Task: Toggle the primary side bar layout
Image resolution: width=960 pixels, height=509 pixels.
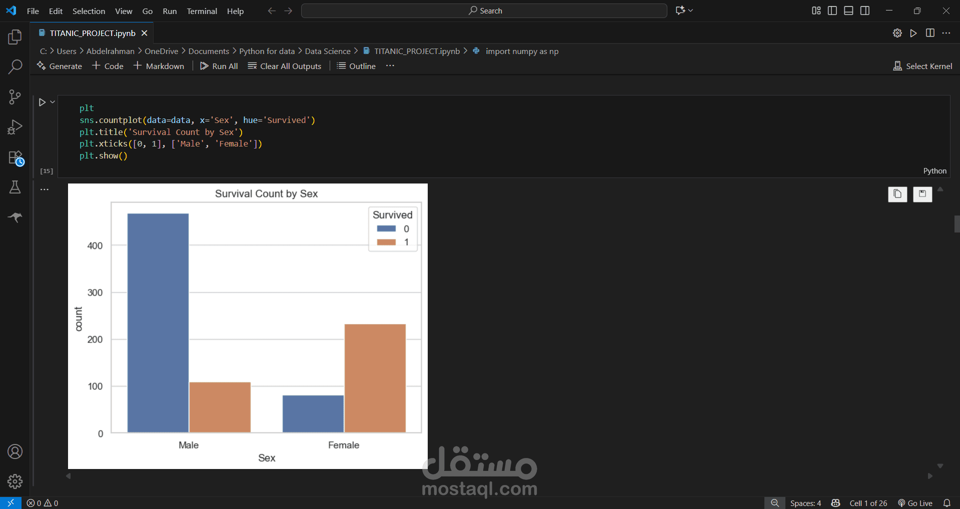Action: pyautogui.click(x=832, y=10)
